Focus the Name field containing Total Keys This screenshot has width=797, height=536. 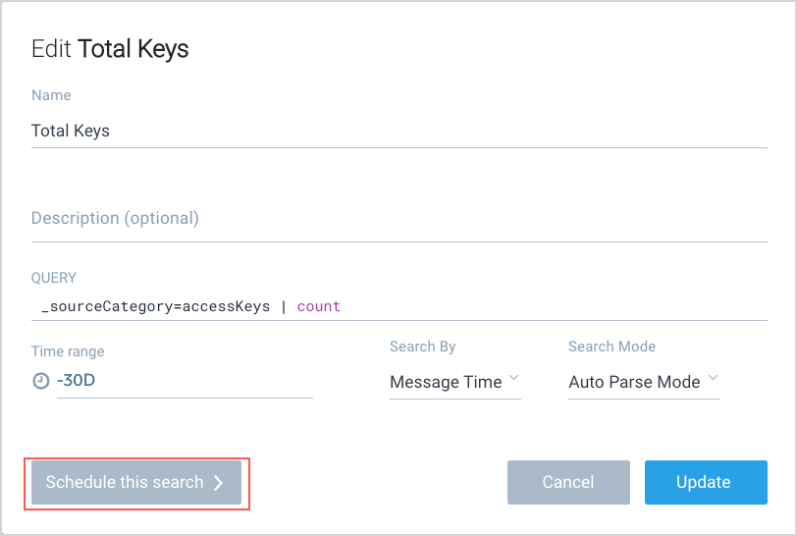click(398, 131)
